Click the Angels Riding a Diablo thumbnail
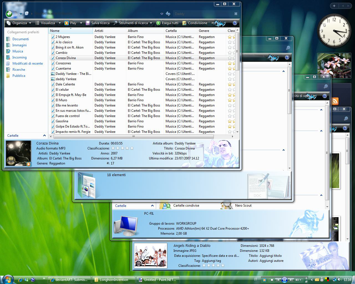Screen dimensions: 355x284 [x=151, y=256]
